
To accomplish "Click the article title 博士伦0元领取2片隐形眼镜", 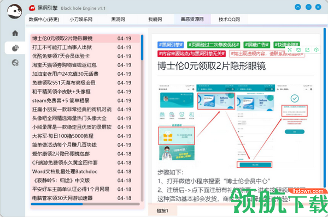I will 212,66.
